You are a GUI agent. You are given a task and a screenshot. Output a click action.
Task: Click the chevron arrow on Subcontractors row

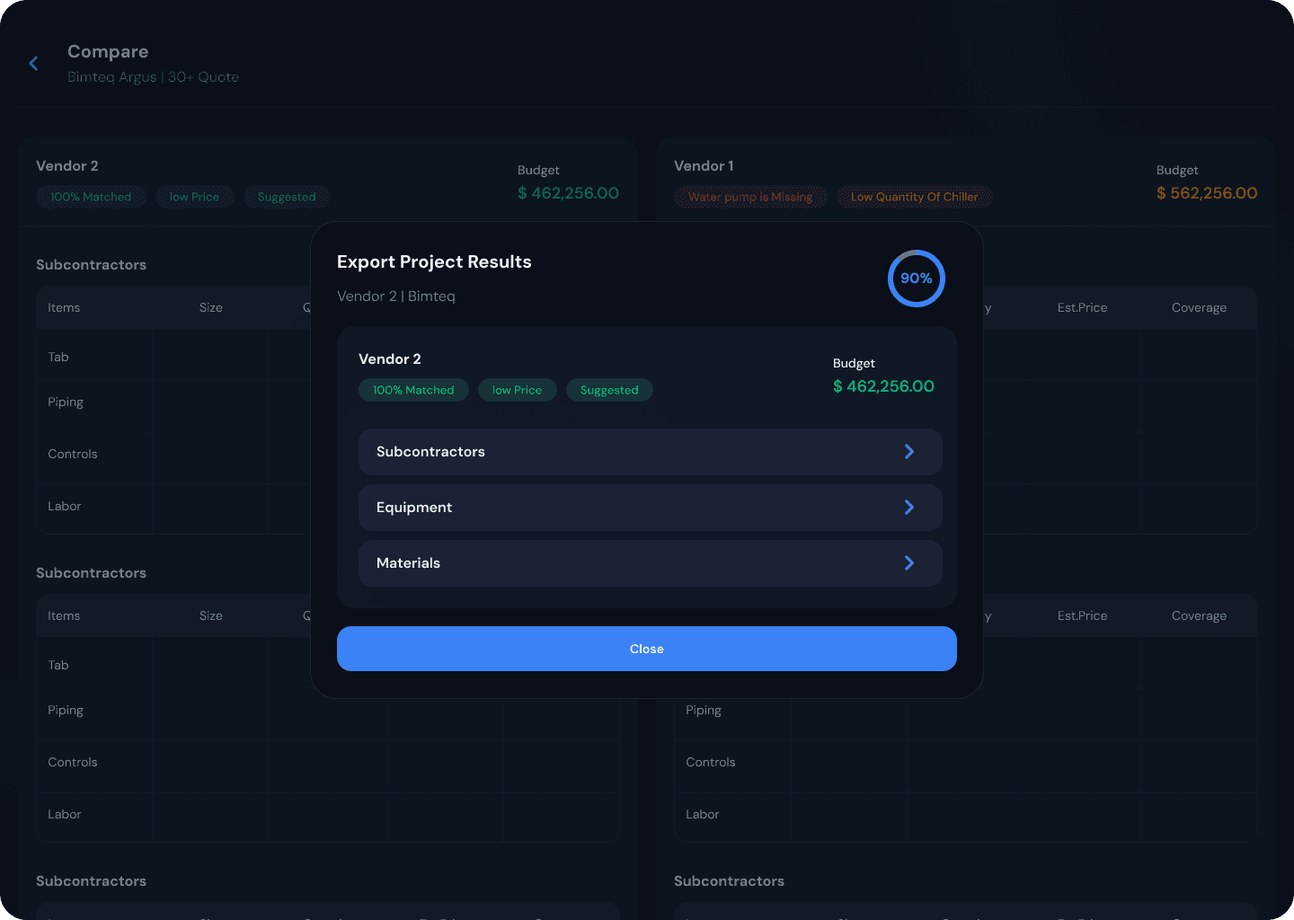[x=908, y=451]
